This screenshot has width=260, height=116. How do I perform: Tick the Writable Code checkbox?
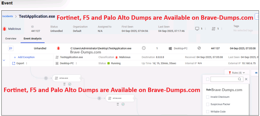(207, 112)
